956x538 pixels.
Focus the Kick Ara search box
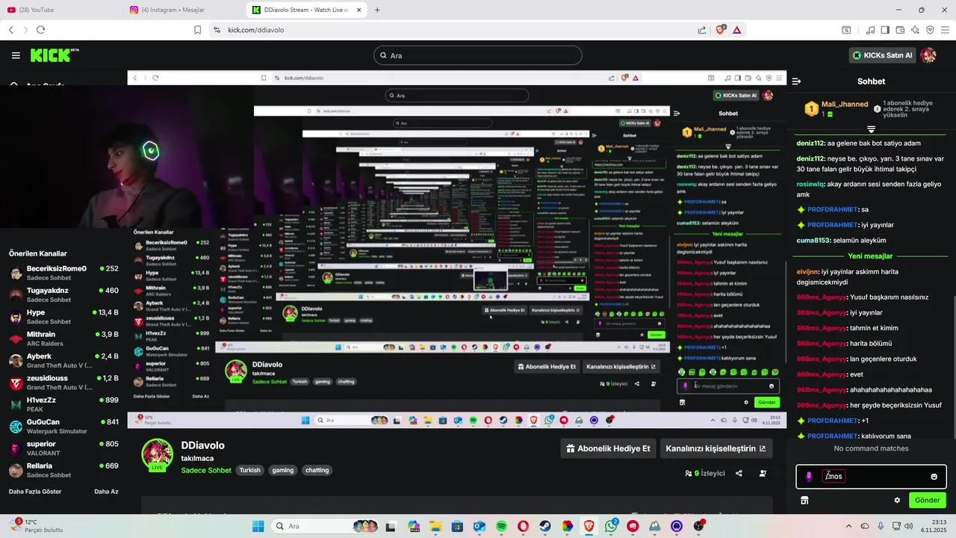tap(478, 55)
